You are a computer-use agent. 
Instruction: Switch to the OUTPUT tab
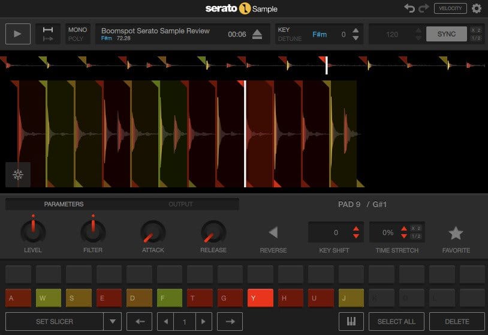[180, 204]
